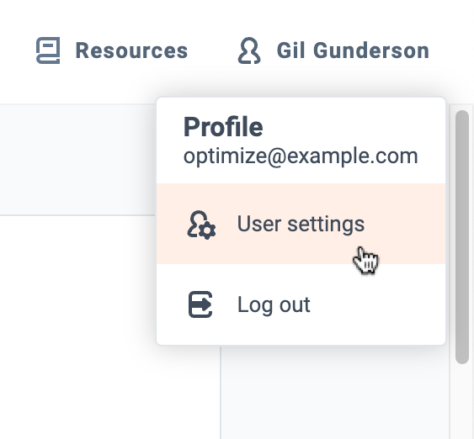This screenshot has width=474, height=439.
Task: Click the vertical divider line below the menu
Action: coord(221,393)
